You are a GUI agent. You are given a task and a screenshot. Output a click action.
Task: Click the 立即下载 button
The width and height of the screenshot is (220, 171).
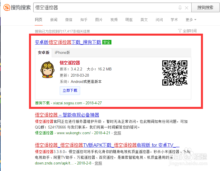click(70, 91)
